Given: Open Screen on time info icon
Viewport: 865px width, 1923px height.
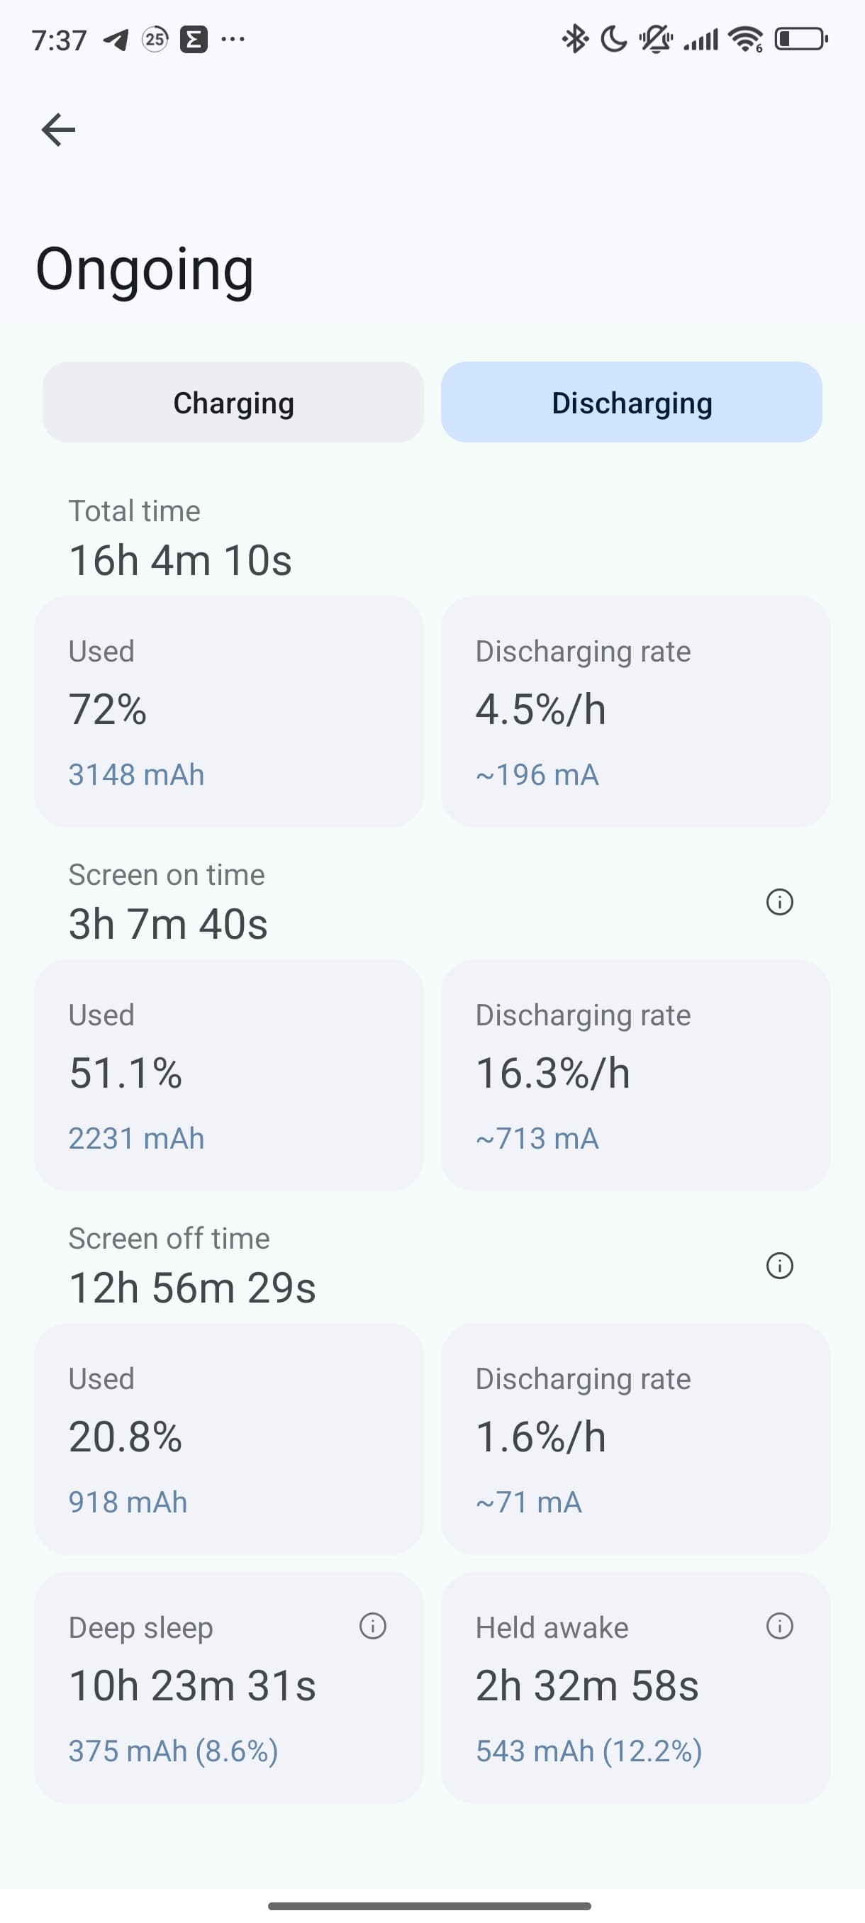Looking at the screenshot, I should (779, 902).
